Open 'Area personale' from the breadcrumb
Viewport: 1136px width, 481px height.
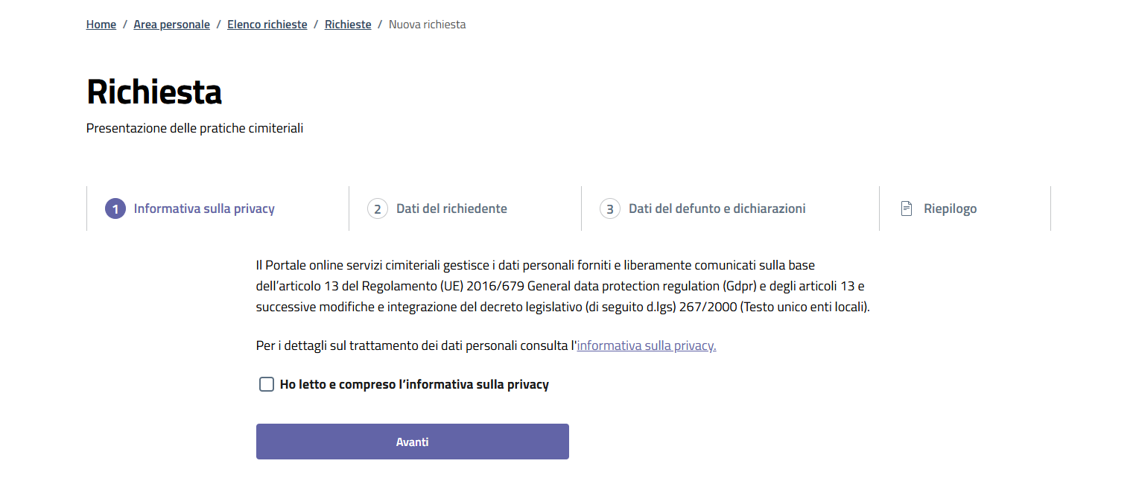[x=171, y=24]
